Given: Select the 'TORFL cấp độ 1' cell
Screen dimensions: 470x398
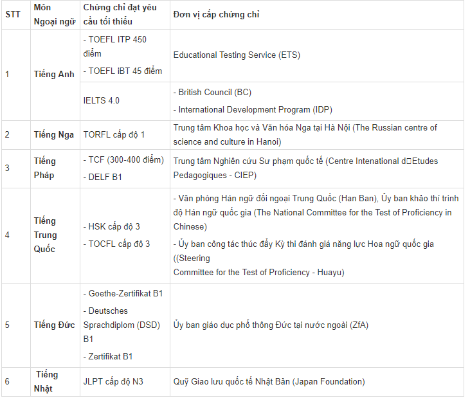Looking at the screenshot, I should point(114,135).
